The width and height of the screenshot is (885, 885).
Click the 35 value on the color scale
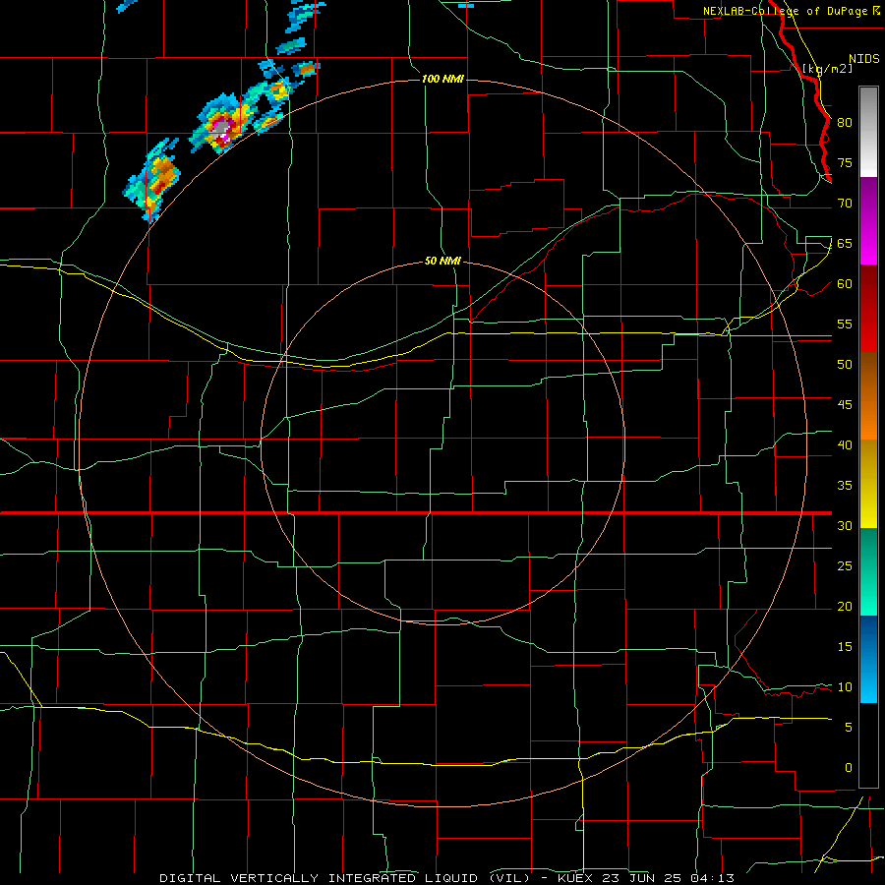click(845, 486)
